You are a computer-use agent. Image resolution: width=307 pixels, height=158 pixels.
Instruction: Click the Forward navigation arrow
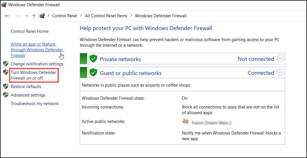coord(18,16)
